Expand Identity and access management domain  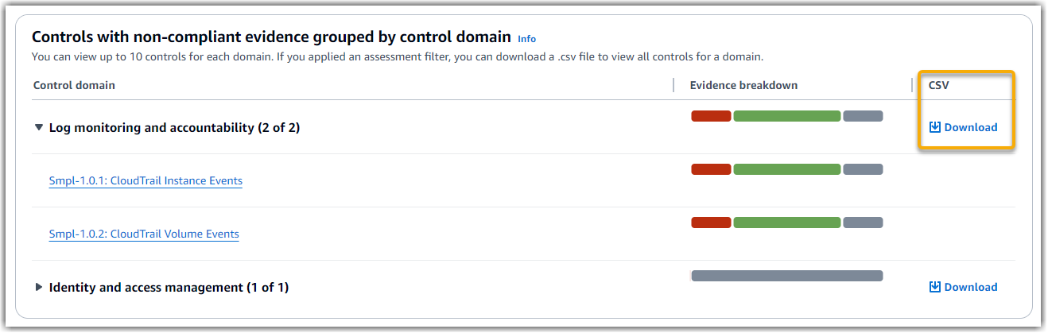point(39,287)
